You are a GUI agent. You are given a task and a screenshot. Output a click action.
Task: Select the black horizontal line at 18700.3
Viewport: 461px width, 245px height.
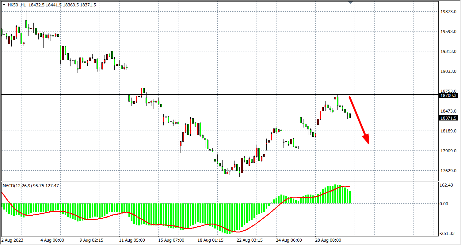pyautogui.click(x=215, y=95)
